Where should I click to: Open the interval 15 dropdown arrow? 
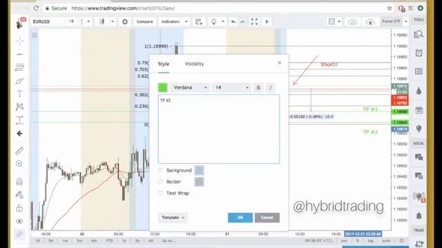[88, 21]
